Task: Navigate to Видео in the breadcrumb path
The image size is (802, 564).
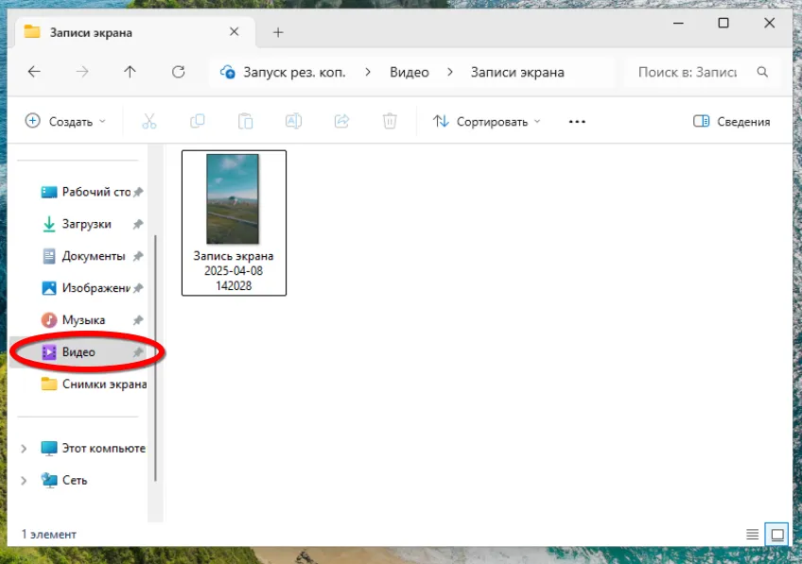Action: [x=409, y=72]
